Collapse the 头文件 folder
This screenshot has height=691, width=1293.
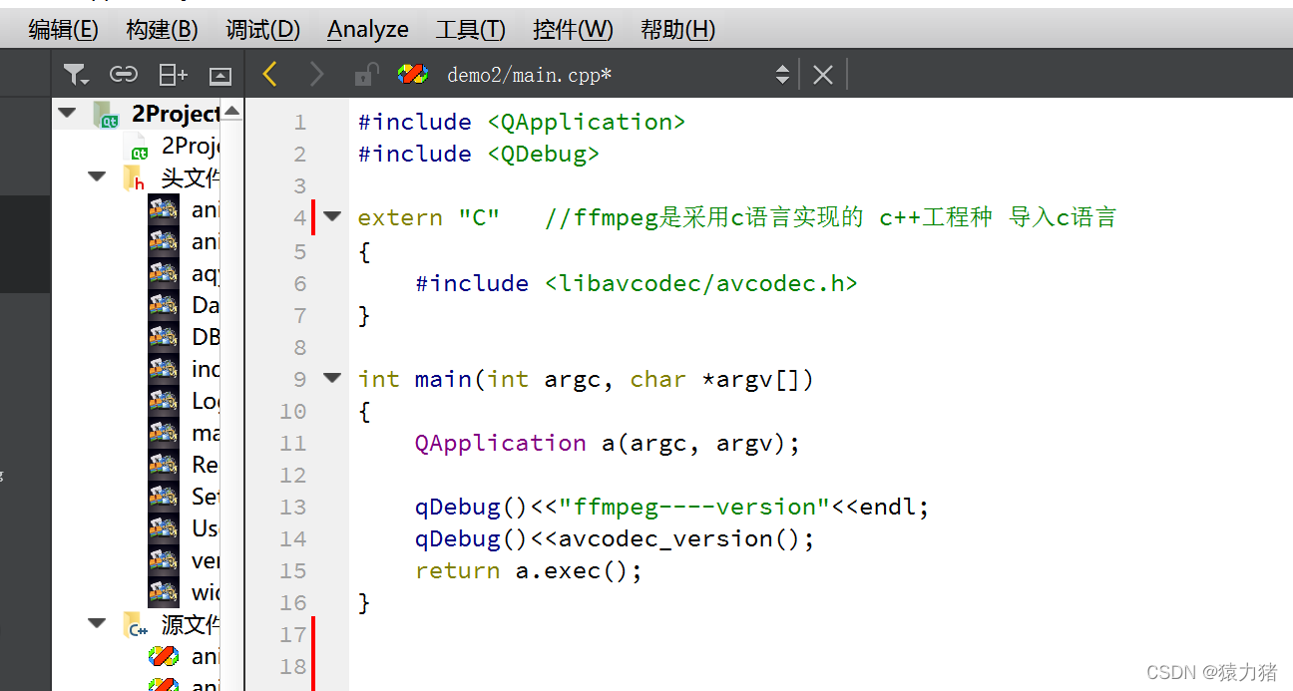[97, 176]
